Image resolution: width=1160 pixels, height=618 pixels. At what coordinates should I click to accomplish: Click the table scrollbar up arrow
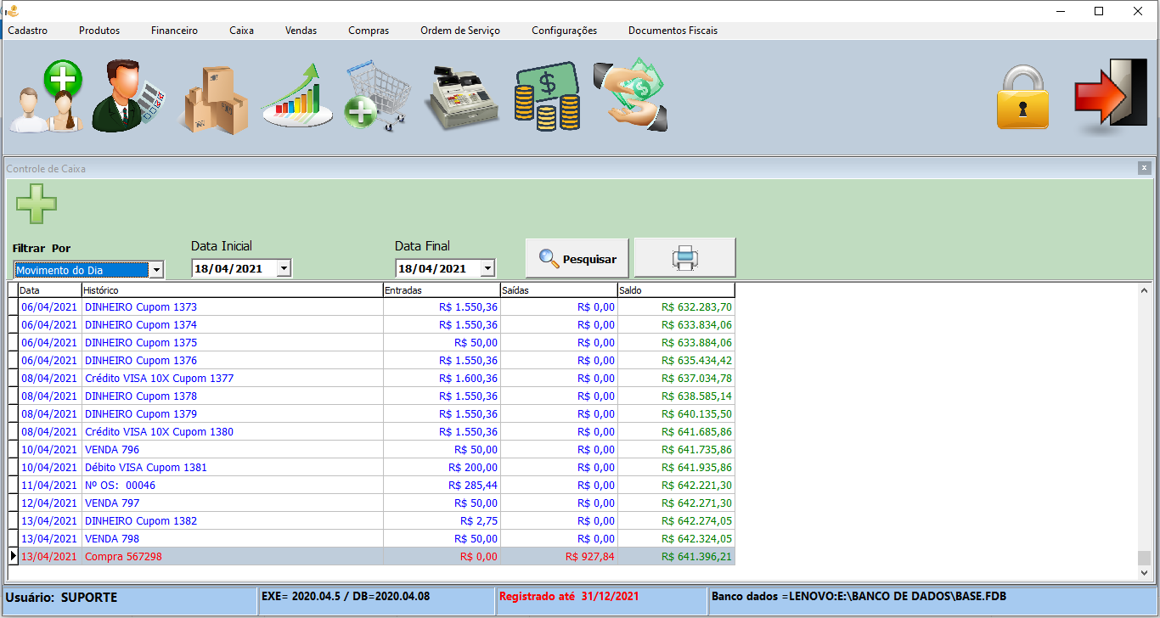click(x=1144, y=290)
